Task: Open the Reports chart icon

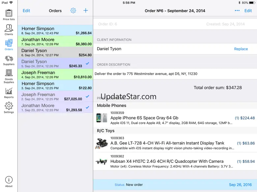Action: [x=9, y=91]
